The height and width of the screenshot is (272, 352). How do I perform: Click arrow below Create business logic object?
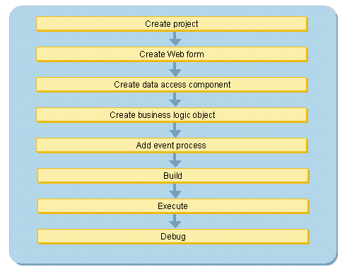(175, 130)
